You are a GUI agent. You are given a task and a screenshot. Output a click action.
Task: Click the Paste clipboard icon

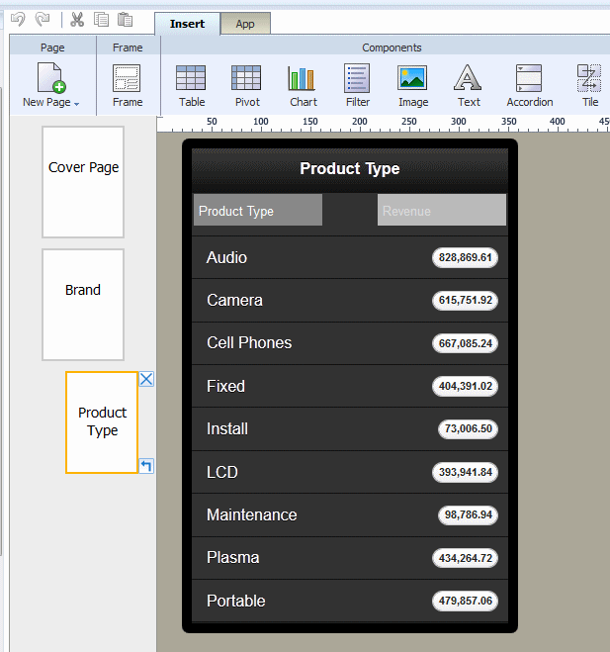(x=125, y=20)
